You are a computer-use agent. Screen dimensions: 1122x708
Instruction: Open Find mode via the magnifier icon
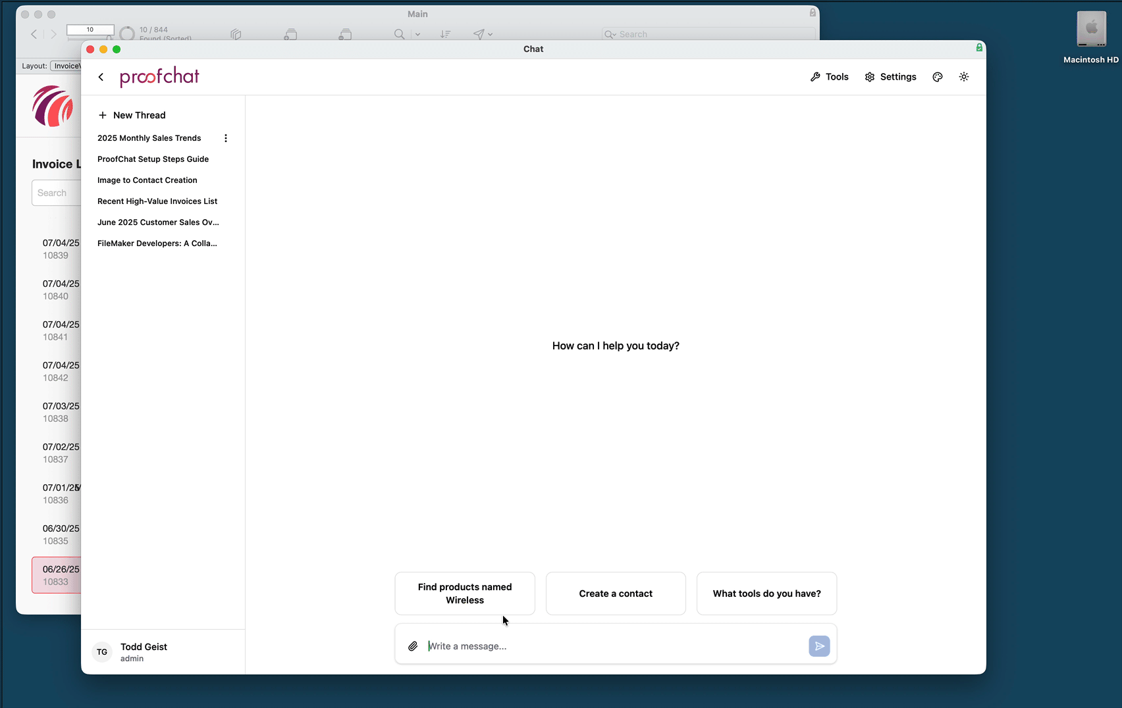point(398,34)
